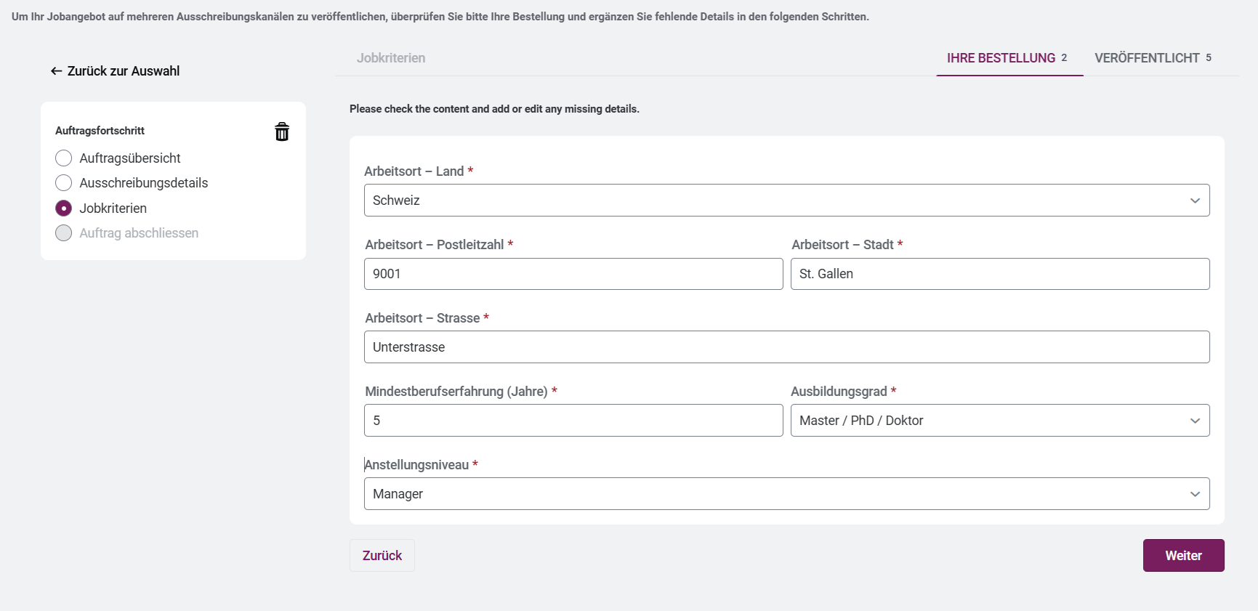Select the Ausschreibungsdetails radio step
The height and width of the screenshot is (611, 1258).
pos(64,183)
